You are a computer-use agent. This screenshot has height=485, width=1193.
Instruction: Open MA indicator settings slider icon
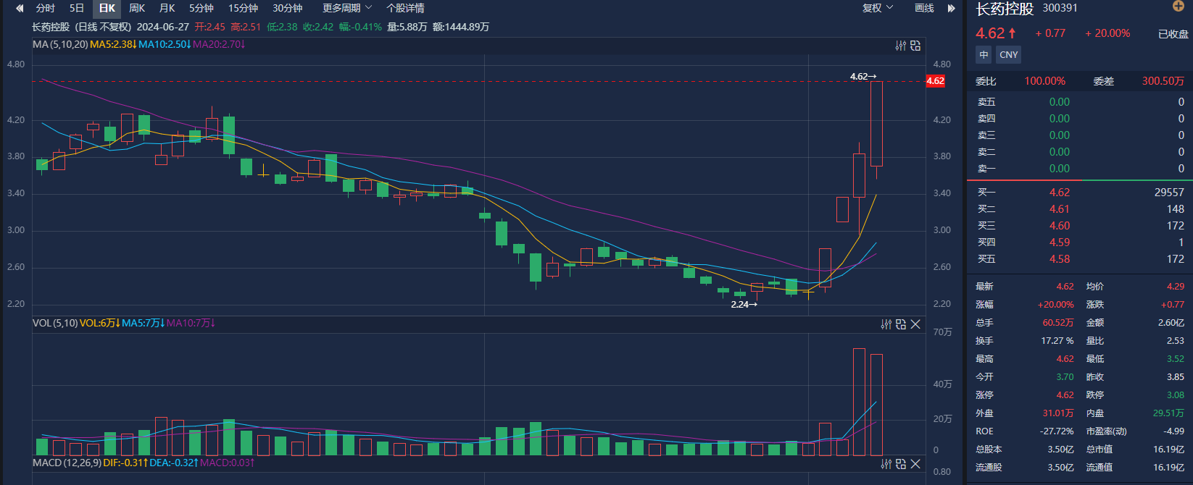900,46
